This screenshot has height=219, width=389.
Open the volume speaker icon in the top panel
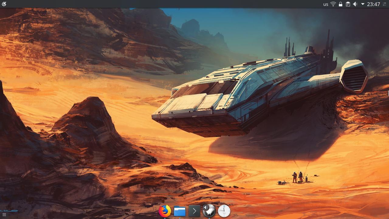tap(355, 4)
